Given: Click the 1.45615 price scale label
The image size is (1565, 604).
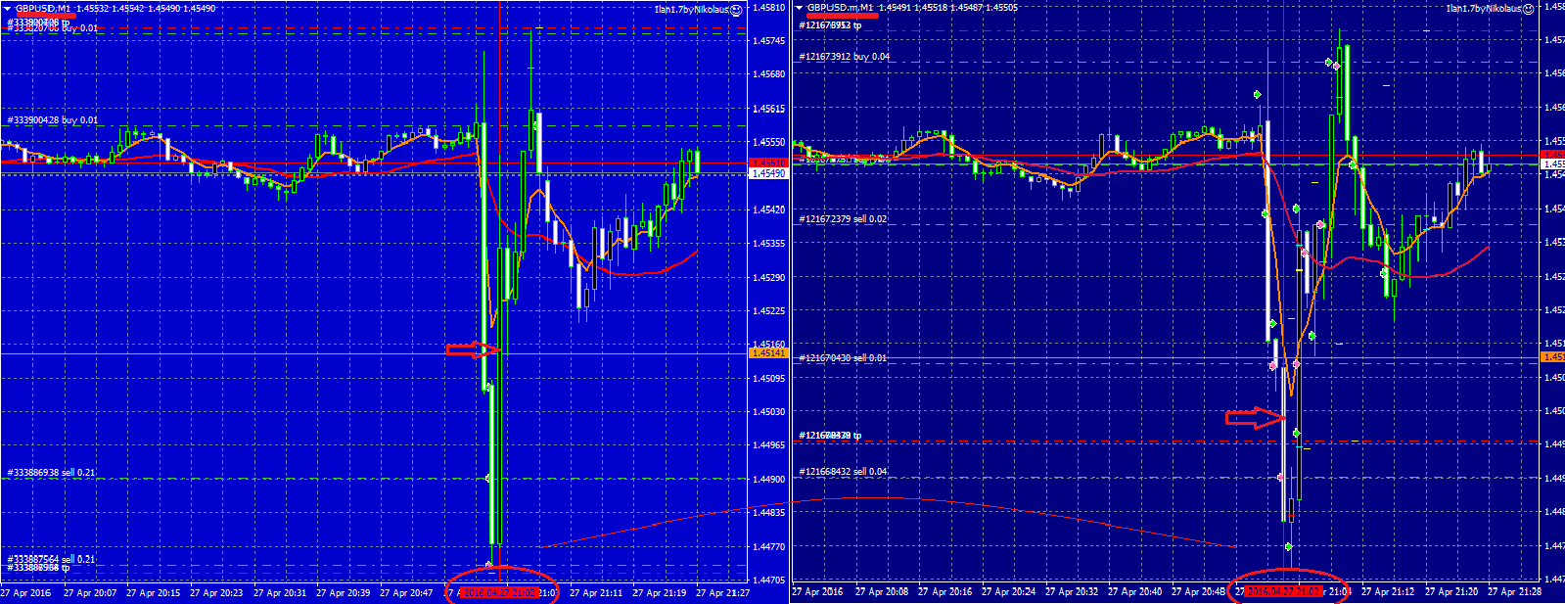Looking at the screenshot, I should coord(769,109).
